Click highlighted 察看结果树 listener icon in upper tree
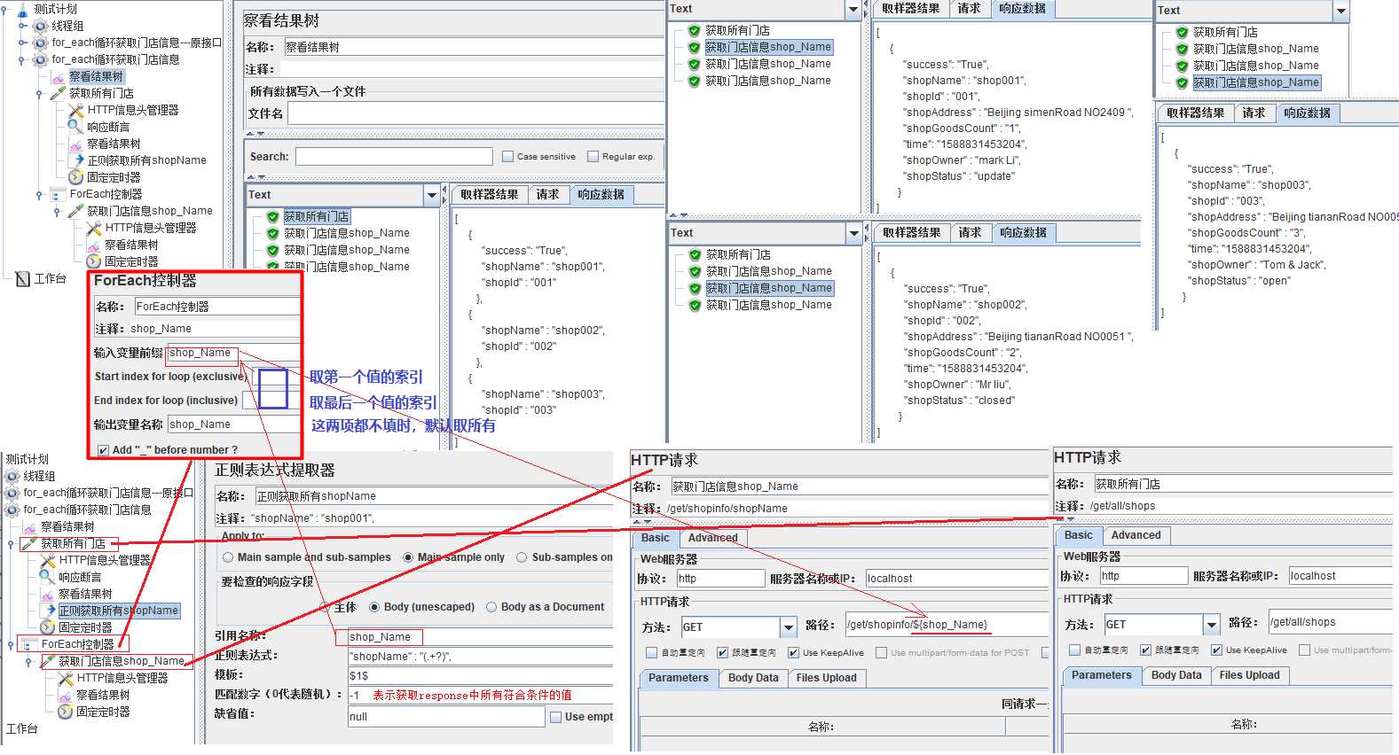The height and width of the screenshot is (755, 1399). (59, 76)
